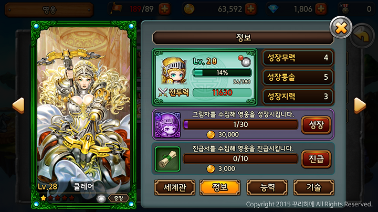Open the 기술 tab
Screen dimensions: 378x212
coord(313,187)
